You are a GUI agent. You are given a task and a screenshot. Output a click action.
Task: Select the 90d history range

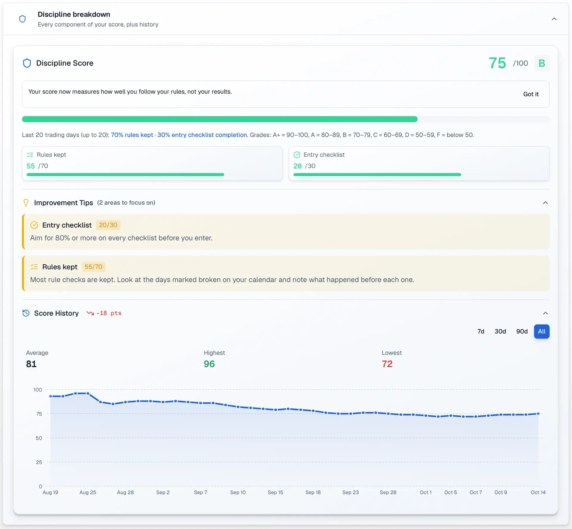pos(522,332)
